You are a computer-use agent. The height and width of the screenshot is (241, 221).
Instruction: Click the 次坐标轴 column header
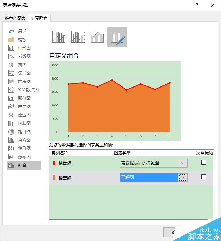204,153
